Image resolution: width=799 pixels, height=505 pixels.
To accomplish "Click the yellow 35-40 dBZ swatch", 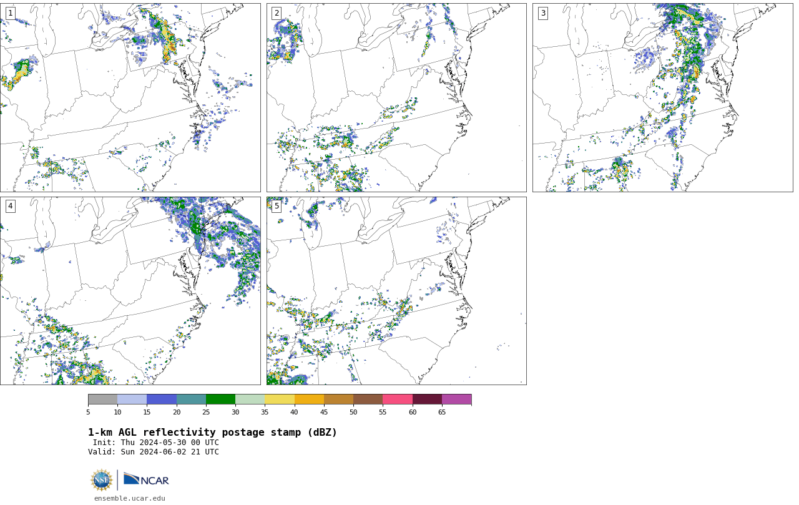I will point(280,400).
